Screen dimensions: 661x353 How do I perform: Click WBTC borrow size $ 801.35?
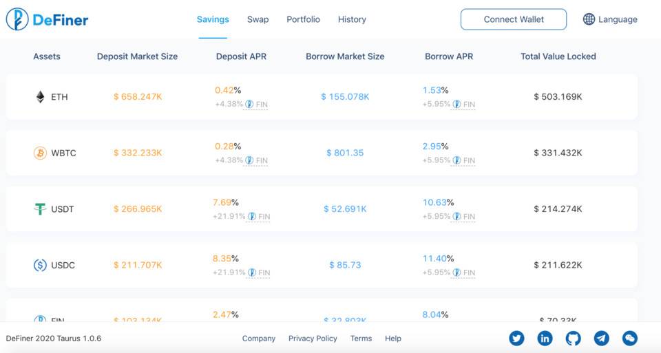point(345,153)
